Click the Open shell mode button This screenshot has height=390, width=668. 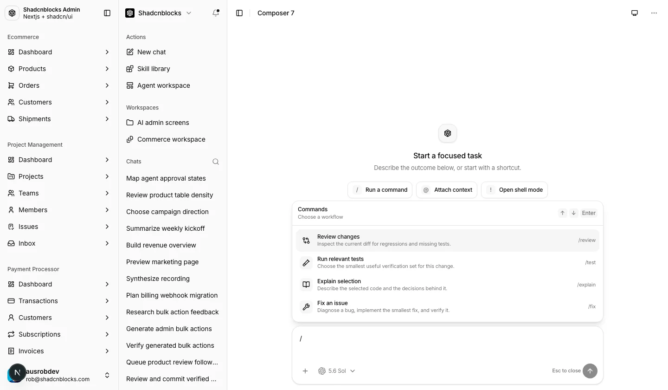[x=514, y=190]
